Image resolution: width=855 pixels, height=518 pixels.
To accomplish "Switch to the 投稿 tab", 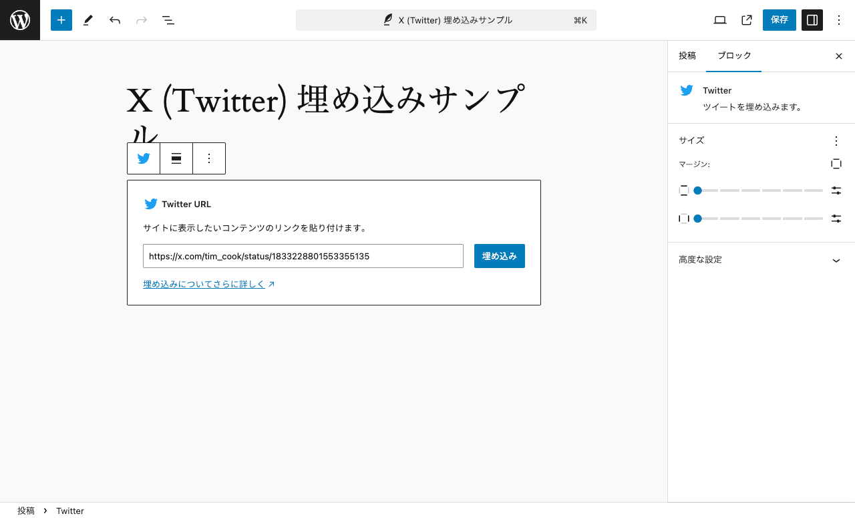I will click(687, 56).
